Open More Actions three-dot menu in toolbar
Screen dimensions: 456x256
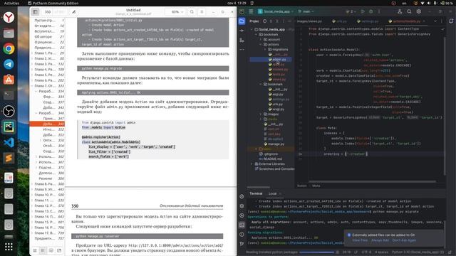379,11
